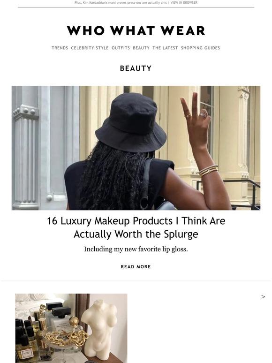Click the favorite lip gloss subheading
272x363 pixels.
136,250
